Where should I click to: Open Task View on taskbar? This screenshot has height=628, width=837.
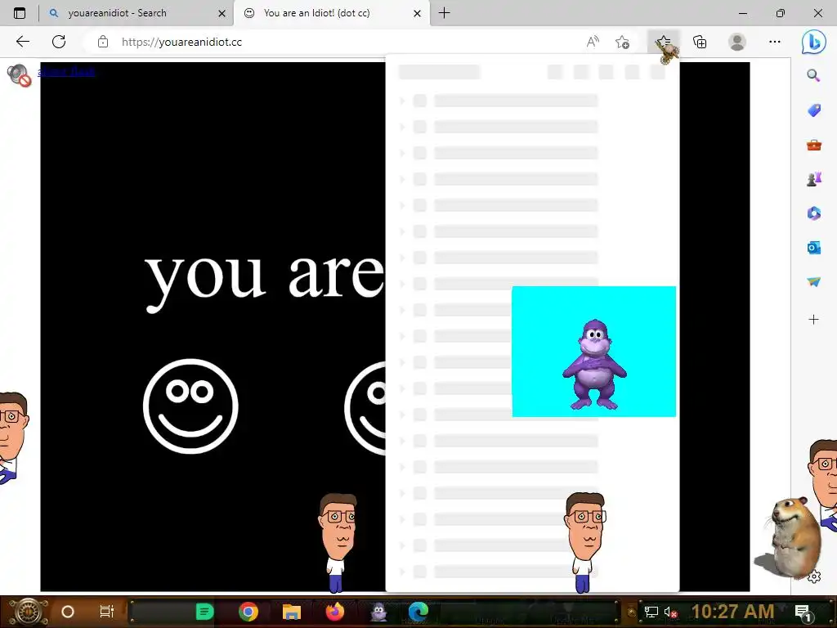point(107,612)
